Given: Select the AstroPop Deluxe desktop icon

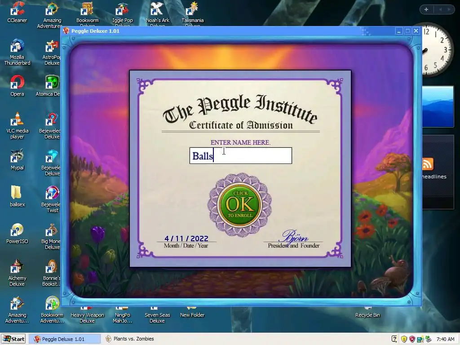Looking at the screenshot, I should (52, 52).
